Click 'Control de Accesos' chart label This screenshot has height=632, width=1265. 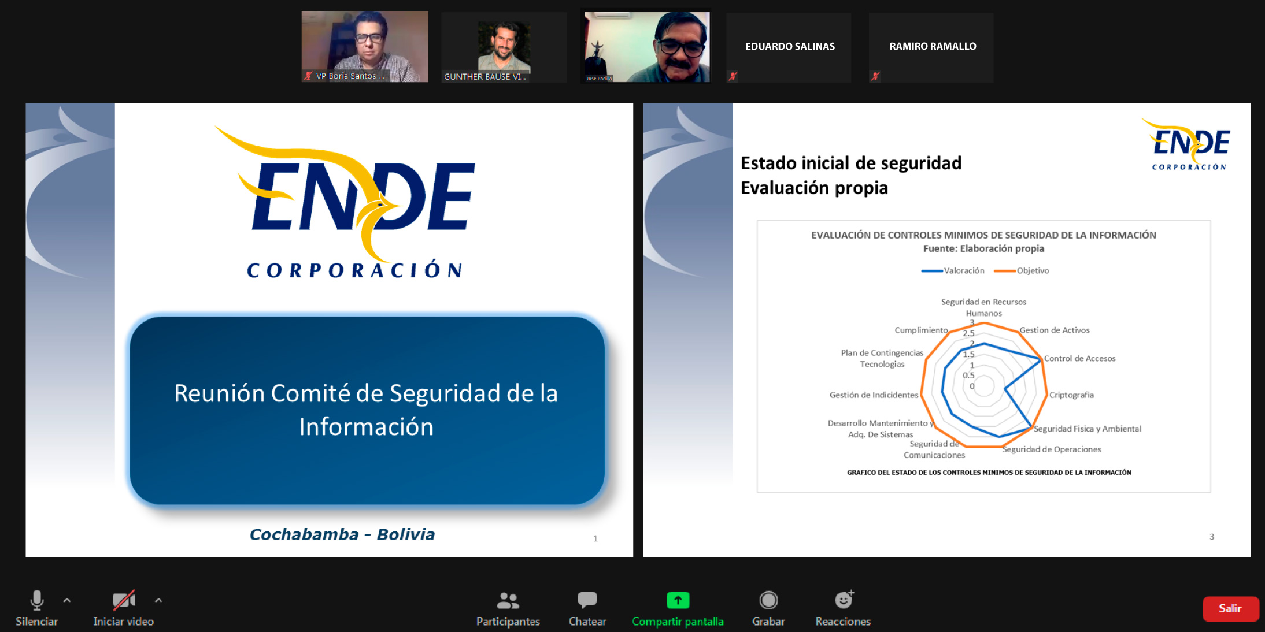click(x=1079, y=358)
